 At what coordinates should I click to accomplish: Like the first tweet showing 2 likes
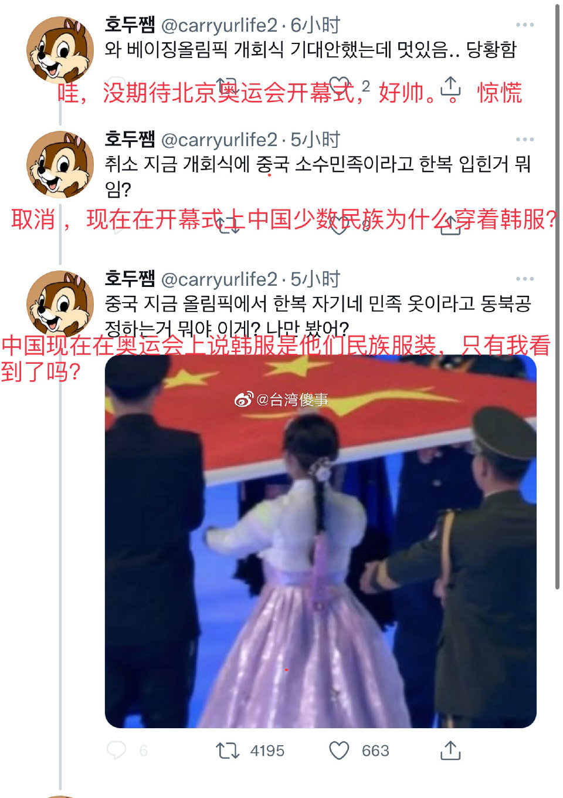(339, 87)
